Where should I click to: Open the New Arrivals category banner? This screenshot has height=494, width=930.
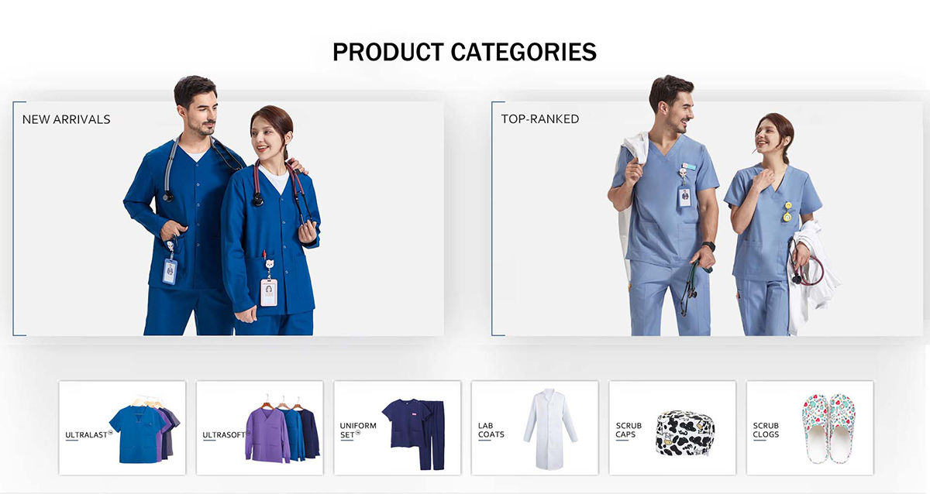coord(229,218)
